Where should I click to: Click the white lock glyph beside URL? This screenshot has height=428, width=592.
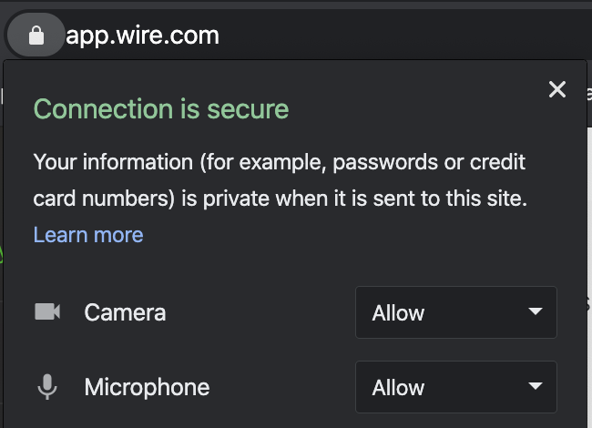coord(36,36)
